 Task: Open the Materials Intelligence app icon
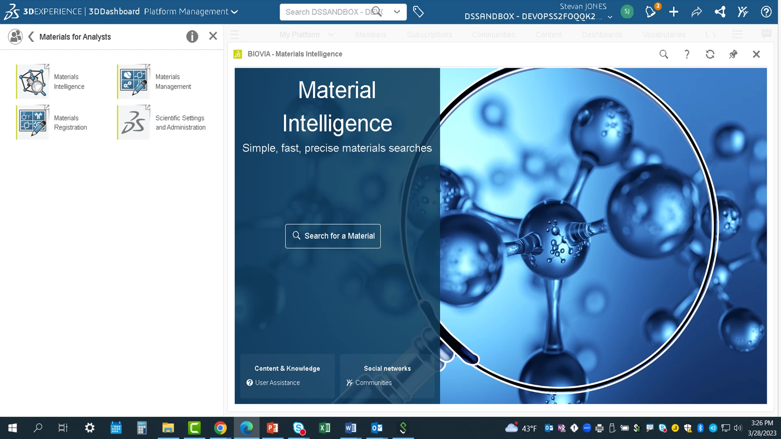(33, 81)
